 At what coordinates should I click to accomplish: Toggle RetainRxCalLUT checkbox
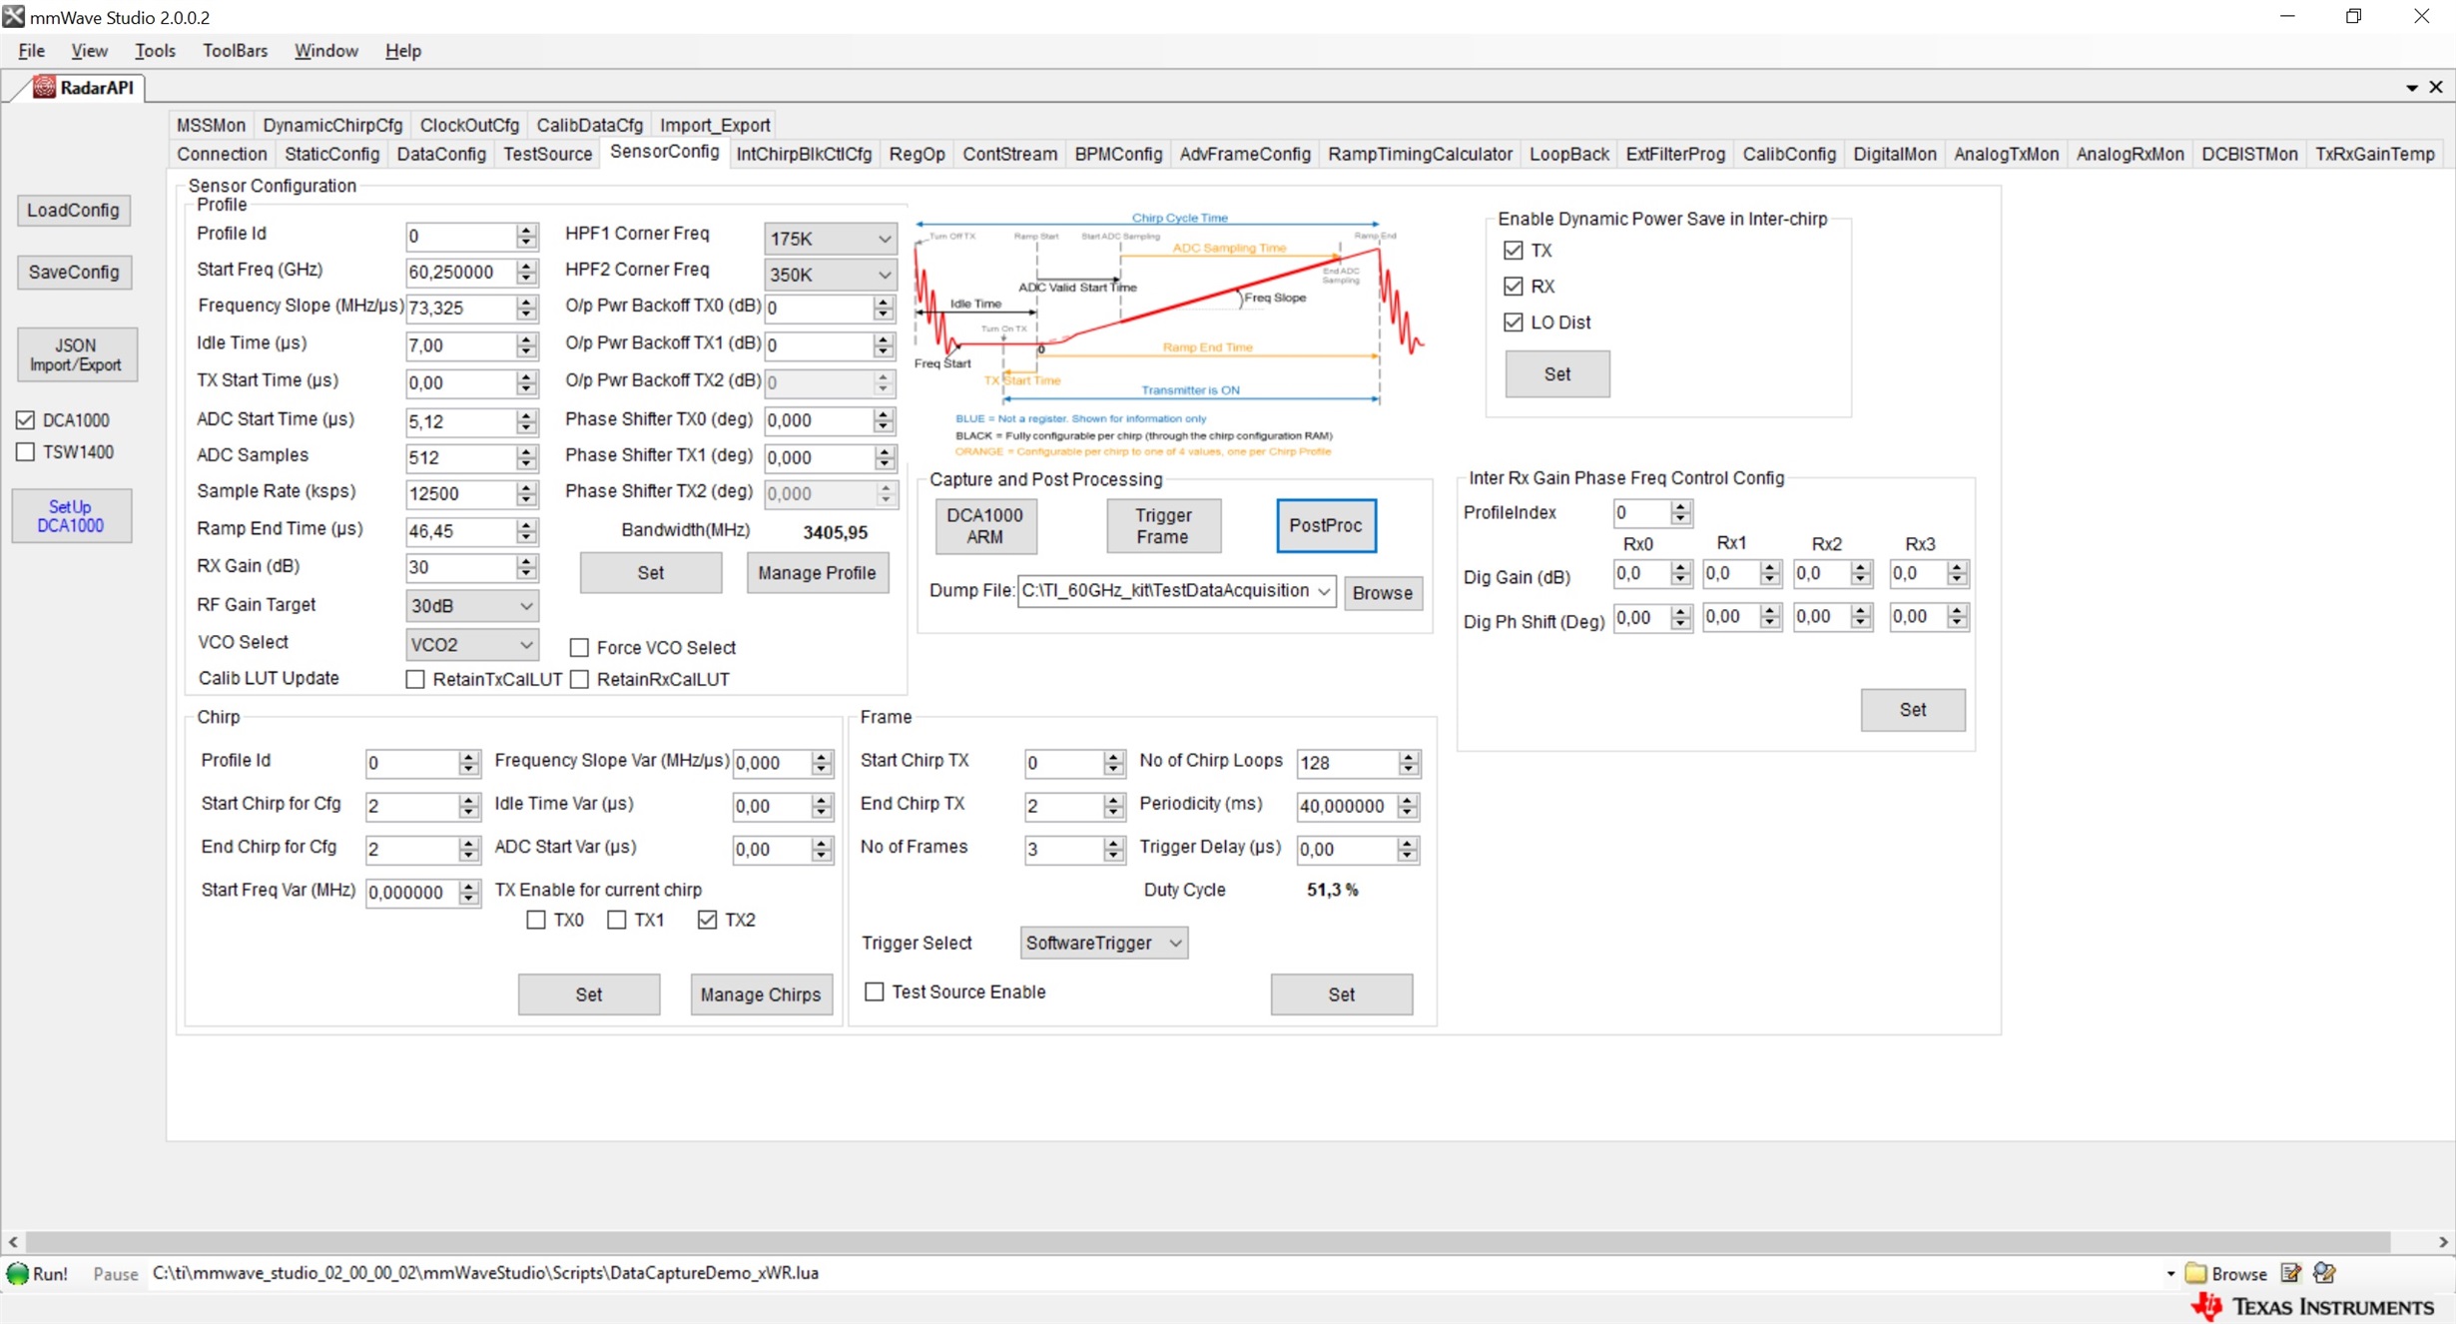click(x=579, y=680)
